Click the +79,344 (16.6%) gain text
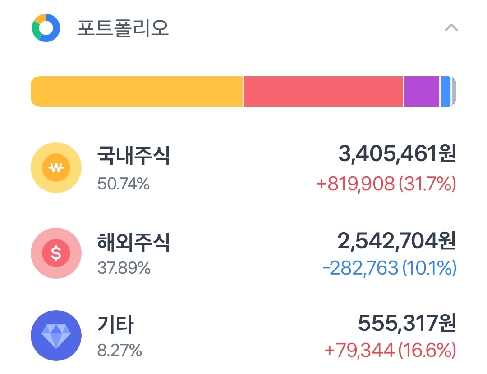This screenshot has height=374, width=487. point(390,350)
